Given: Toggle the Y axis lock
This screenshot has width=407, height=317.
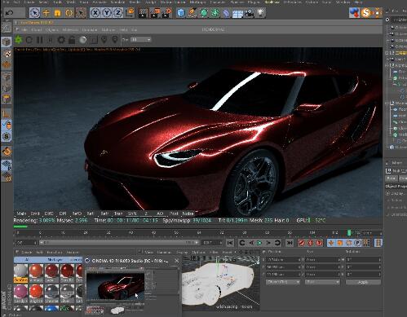Looking at the screenshot, I should 106,13.
